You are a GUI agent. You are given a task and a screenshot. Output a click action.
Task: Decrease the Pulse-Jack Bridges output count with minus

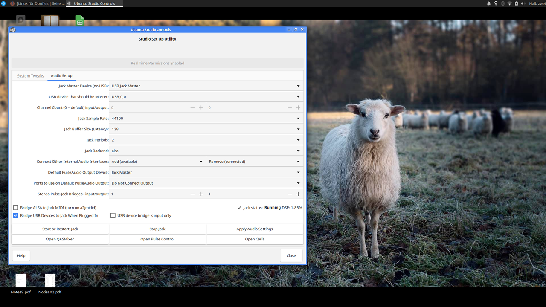[290, 194]
